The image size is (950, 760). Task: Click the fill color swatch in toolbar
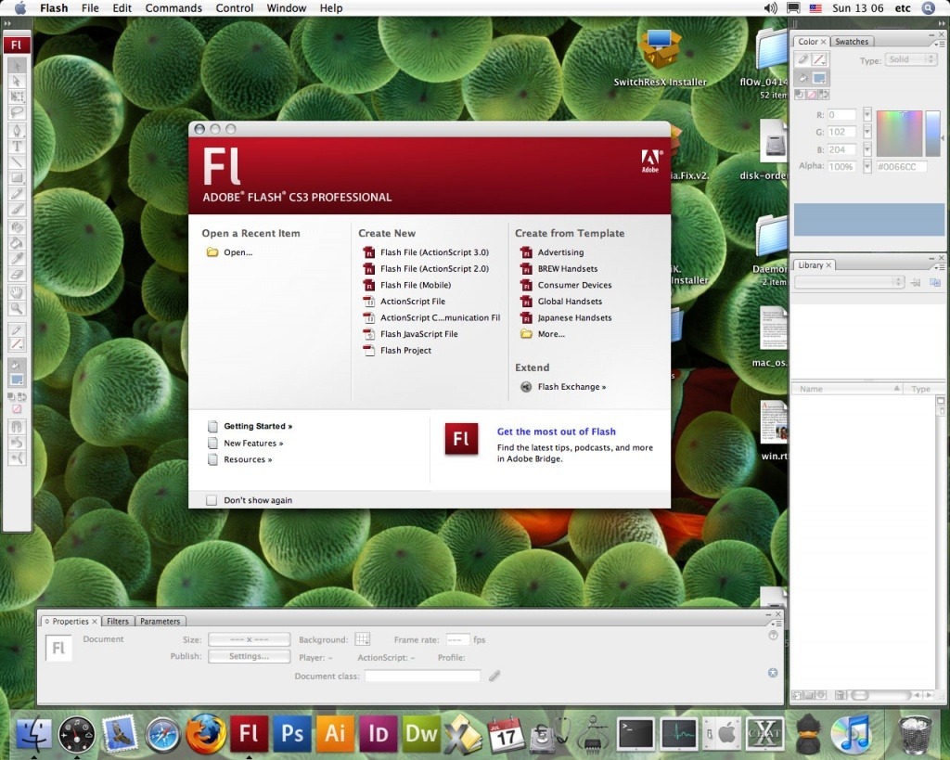point(17,380)
